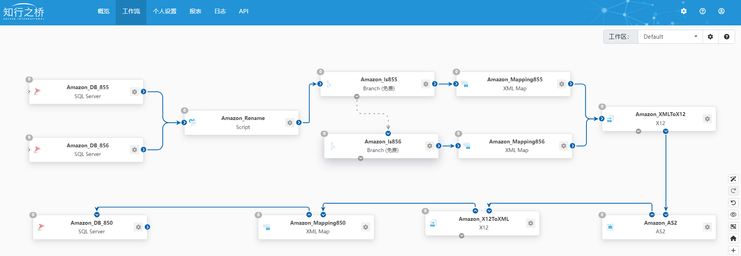
Task: Expand the grey down chevron under Amazon_Is855
Action: point(357,97)
